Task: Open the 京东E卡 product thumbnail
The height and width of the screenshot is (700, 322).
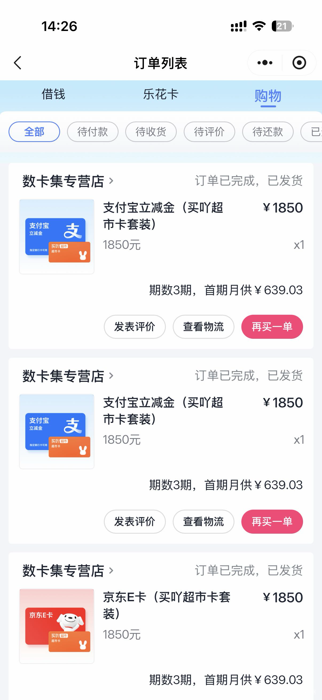Action: coord(57,626)
